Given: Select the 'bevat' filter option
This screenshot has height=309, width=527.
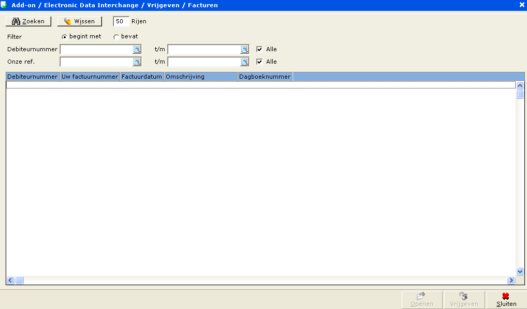Looking at the screenshot, I should [x=116, y=37].
